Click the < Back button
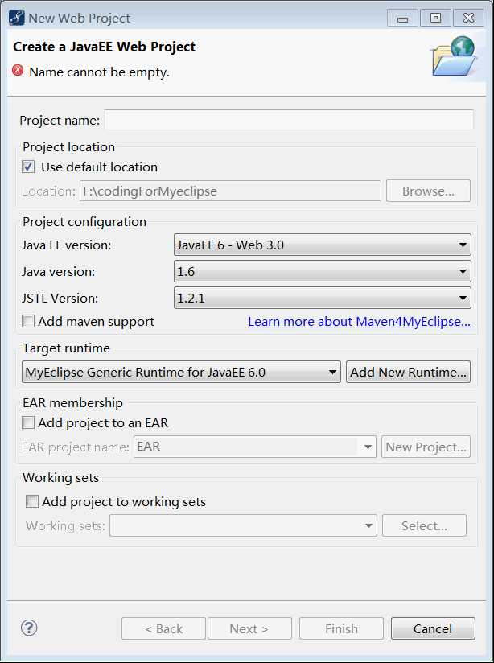Image resolution: width=494 pixels, height=663 pixels. [163, 628]
